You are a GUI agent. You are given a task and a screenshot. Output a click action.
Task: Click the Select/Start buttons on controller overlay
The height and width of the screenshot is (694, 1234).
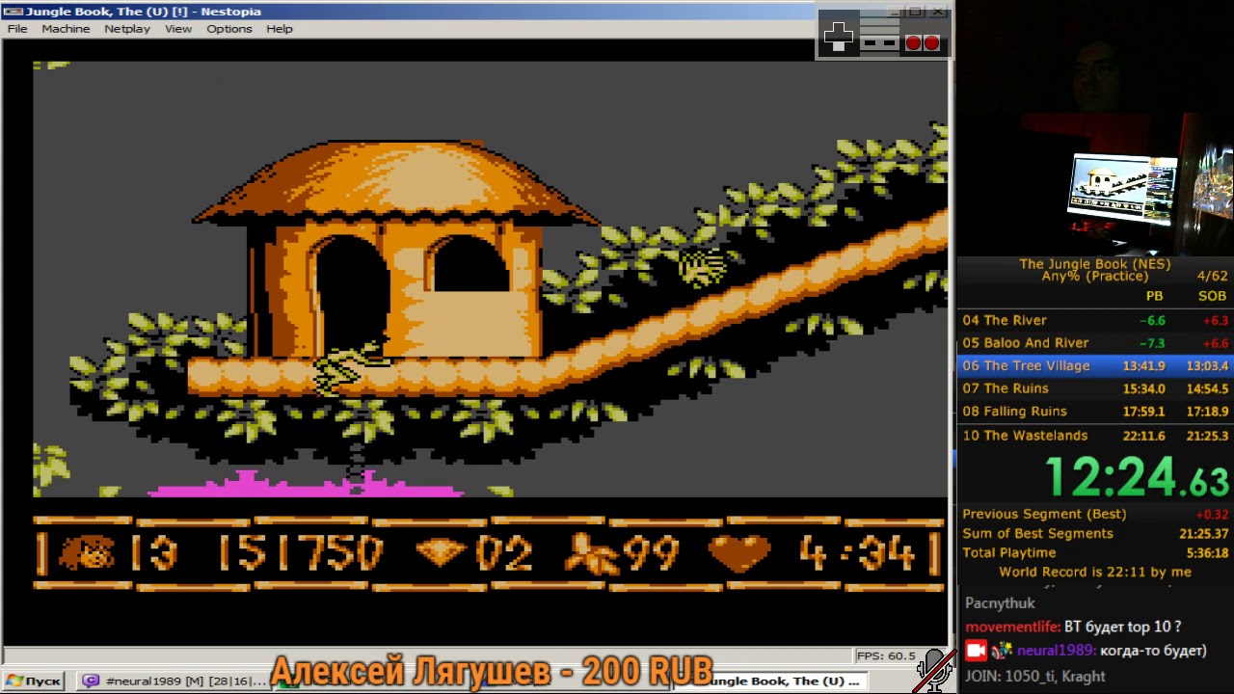[x=879, y=43]
